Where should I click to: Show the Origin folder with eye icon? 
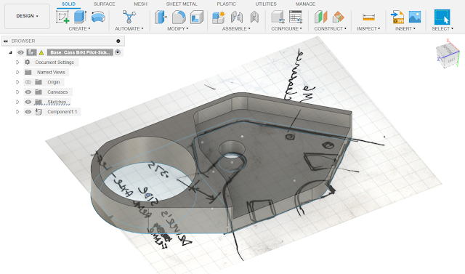pyautogui.click(x=28, y=82)
